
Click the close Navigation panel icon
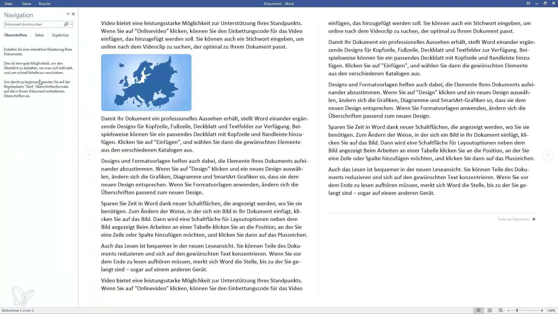click(73, 14)
